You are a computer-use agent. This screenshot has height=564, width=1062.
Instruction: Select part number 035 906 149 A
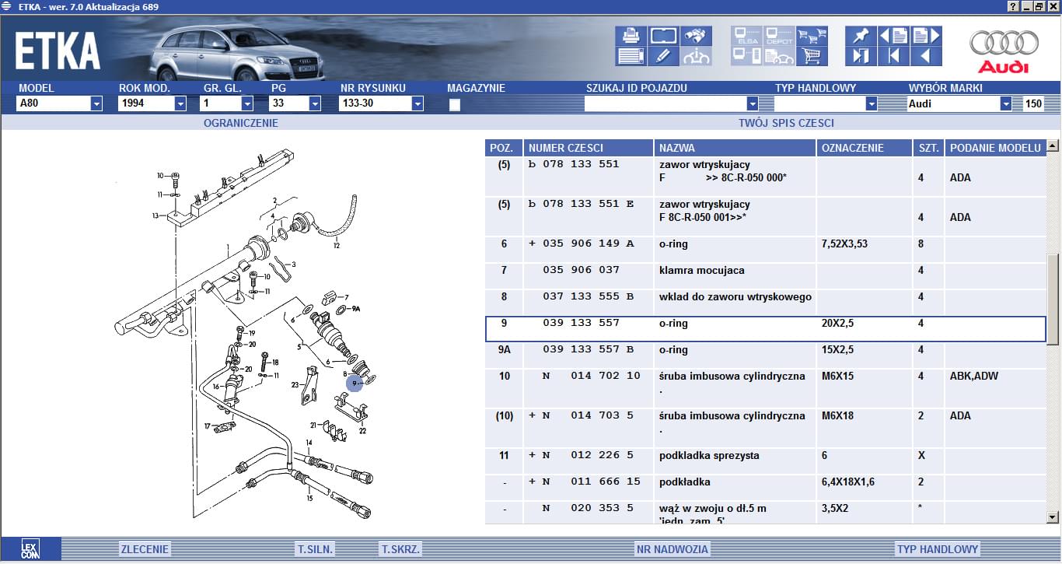point(589,243)
